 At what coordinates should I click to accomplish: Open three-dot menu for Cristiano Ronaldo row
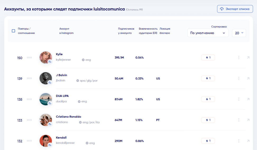coord(239,120)
